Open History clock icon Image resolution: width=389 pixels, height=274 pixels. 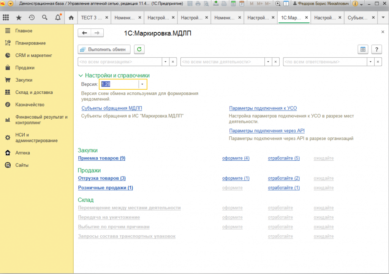(x=32, y=17)
